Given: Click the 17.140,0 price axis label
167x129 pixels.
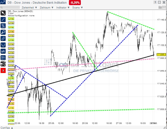Looking at the screenshot, I should coord(161,20).
